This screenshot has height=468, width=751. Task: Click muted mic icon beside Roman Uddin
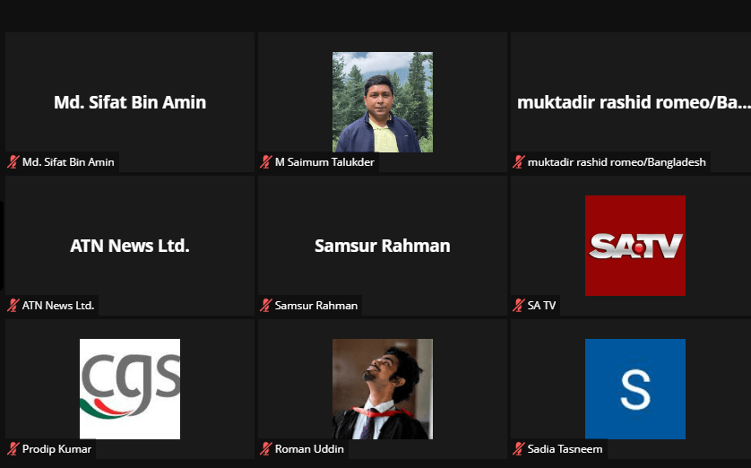pos(266,449)
